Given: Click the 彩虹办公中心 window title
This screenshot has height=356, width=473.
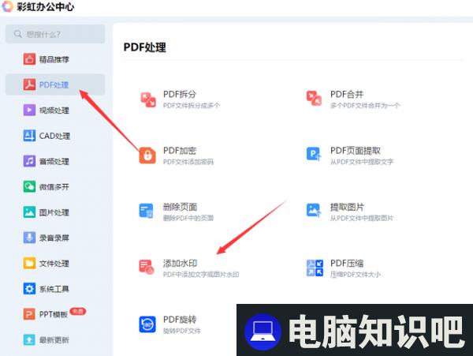Looking at the screenshot, I should 45,6.
